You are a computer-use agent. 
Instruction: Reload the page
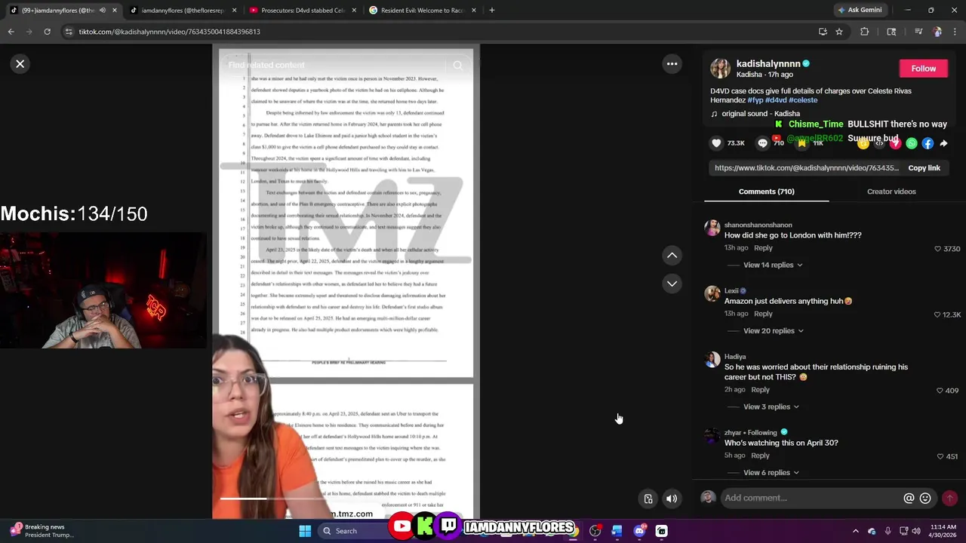[47, 32]
